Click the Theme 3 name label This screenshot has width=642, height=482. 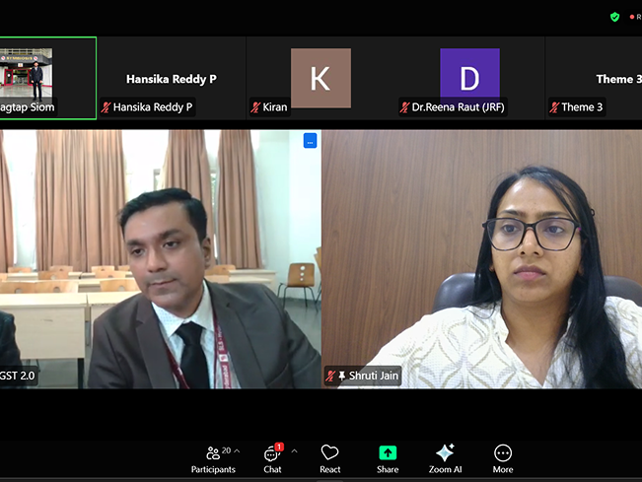coord(582,107)
